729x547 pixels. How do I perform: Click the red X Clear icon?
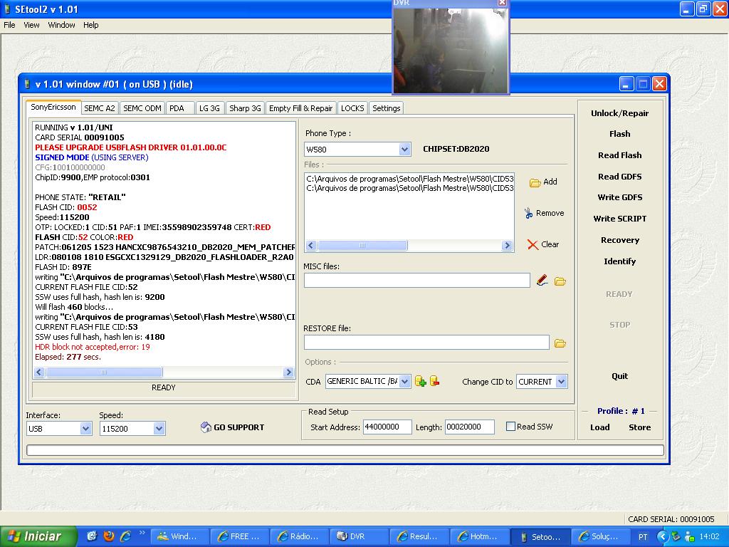[x=533, y=245]
